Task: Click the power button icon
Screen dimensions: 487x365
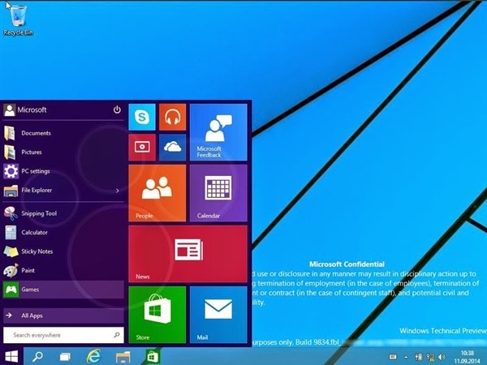Action: click(117, 109)
